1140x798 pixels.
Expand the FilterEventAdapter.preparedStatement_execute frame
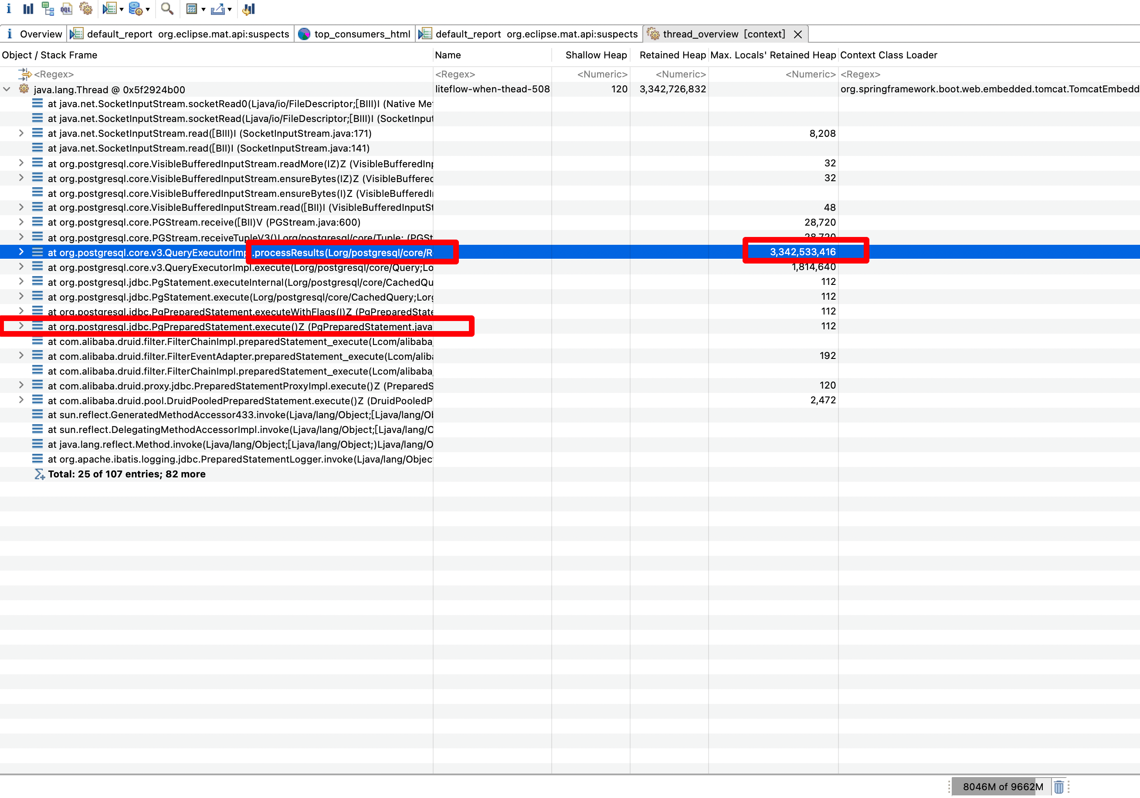[x=21, y=356]
